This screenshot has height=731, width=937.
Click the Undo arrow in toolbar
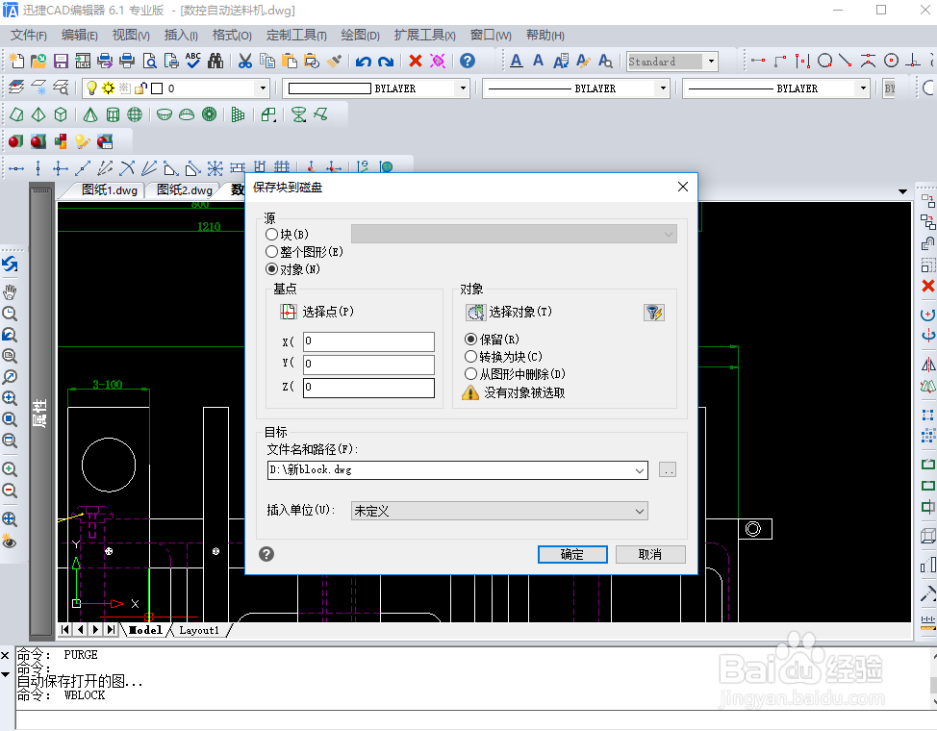[363, 61]
